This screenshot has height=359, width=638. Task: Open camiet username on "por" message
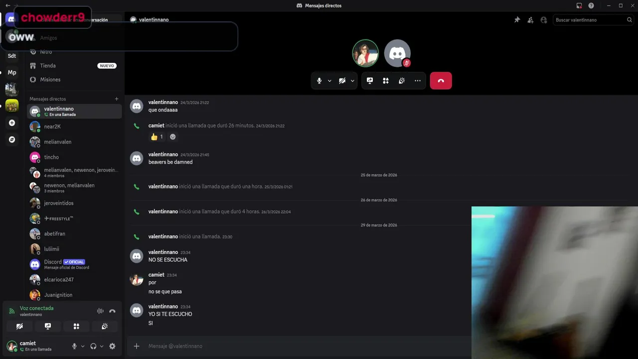click(x=157, y=275)
